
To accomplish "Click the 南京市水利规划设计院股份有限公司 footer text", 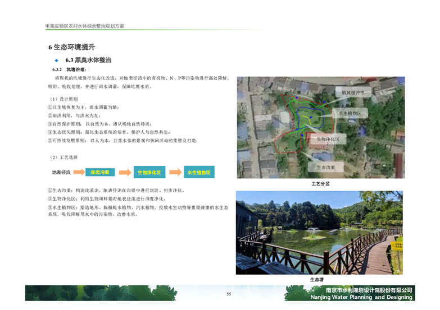I will pyautogui.click(x=361, y=290).
